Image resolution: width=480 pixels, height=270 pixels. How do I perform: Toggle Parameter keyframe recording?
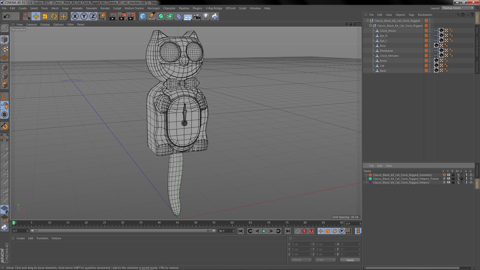coord(342,231)
